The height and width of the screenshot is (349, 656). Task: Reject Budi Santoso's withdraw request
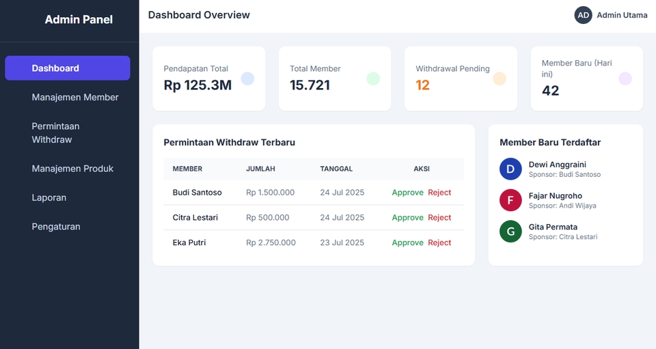[439, 193]
